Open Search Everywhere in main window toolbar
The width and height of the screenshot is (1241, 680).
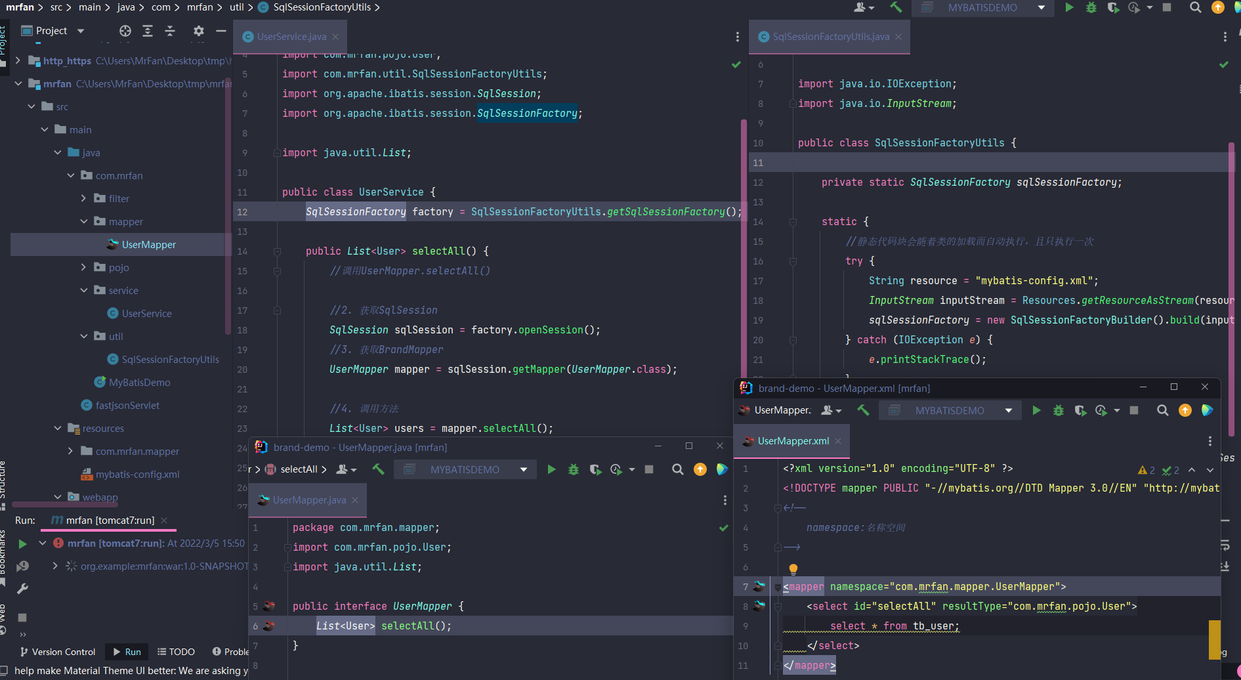tap(1196, 7)
